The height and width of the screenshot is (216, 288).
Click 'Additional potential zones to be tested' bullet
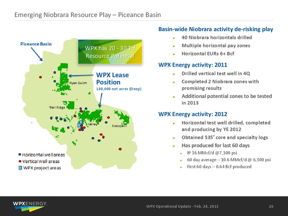click(x=227, y=99)
